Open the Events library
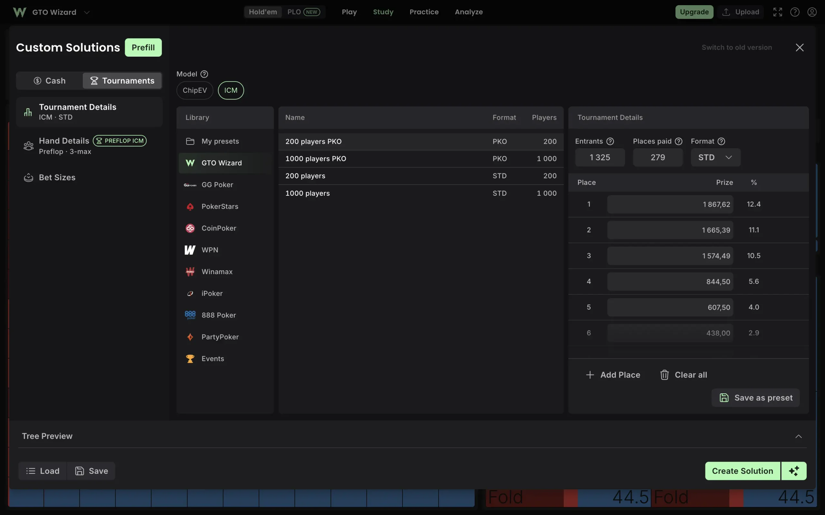The width and height of the screenshot is (825, 515). [x=225, y=359]
